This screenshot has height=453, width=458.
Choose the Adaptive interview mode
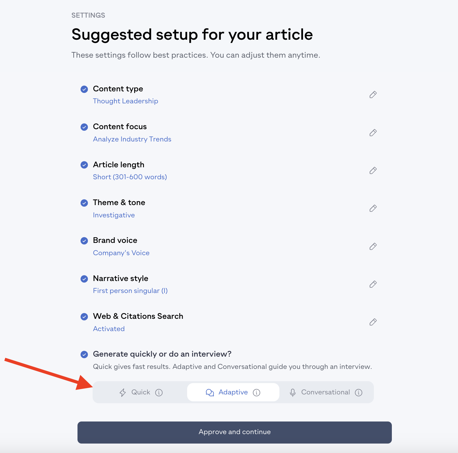point(233,392)
